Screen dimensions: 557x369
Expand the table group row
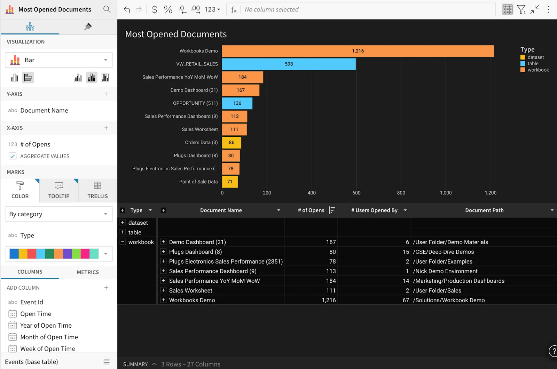(123, 232)
